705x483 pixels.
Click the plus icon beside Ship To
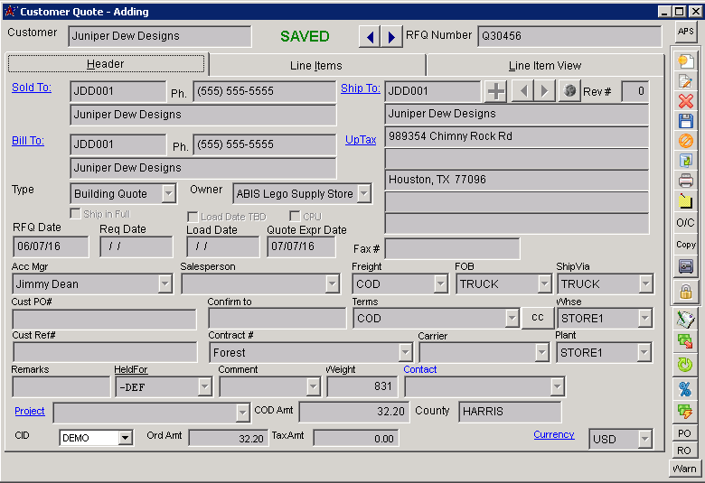(x=495, y=91)
